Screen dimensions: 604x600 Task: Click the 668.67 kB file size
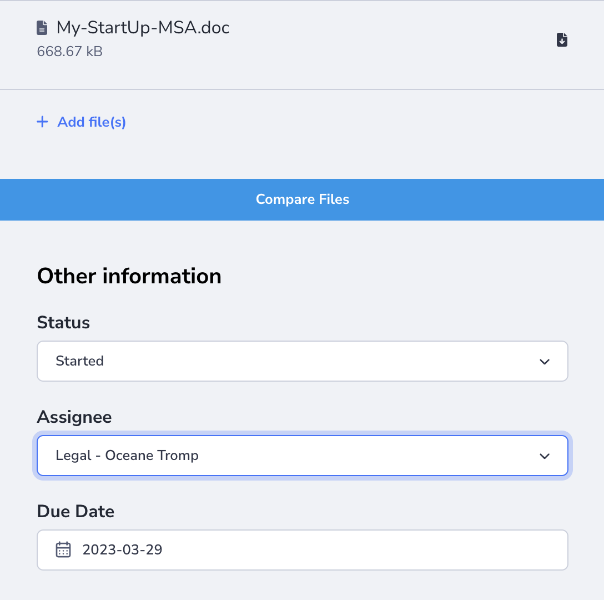pyautogui.click(x=70, y=51)
